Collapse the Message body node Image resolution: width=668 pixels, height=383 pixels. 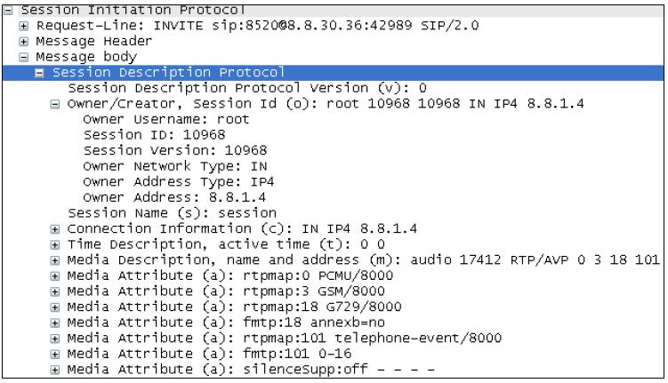click(x=24, y=57)
